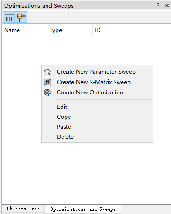The image size is (171, 214).
Task: Click the Optimization target icon in the context menu
Action: click(47, 93)
